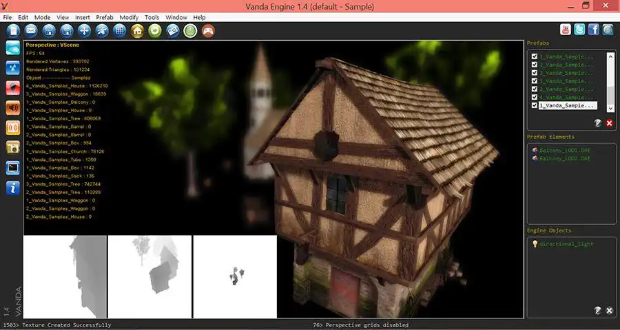The width and height of the screenshot is (620, 330).
Task: Open the globe website icon
Action: click(608, 30)
